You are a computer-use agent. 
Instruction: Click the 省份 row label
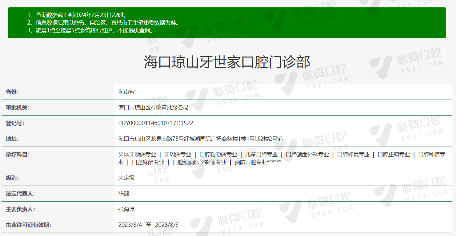coord(12,92)
